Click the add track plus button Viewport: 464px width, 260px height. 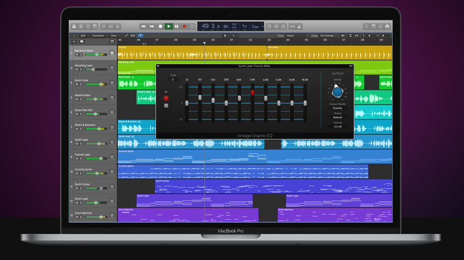74,41
